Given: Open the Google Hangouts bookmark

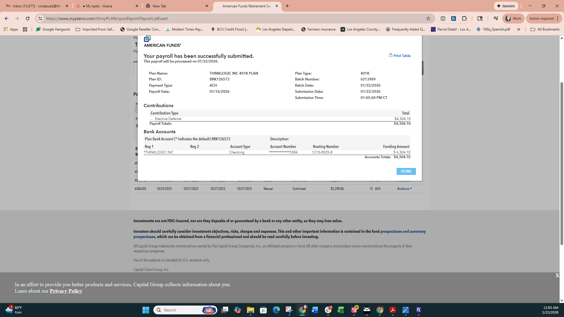Looking at the screenshot, I should point(53,29).
